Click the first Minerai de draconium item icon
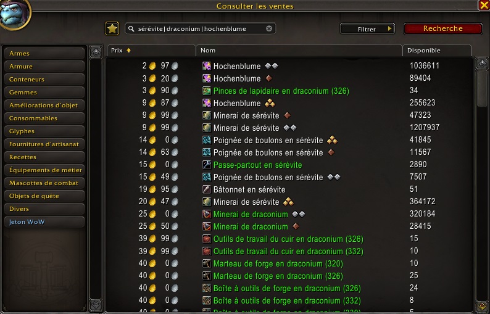The image size is (490, 314). pos(207,214)
